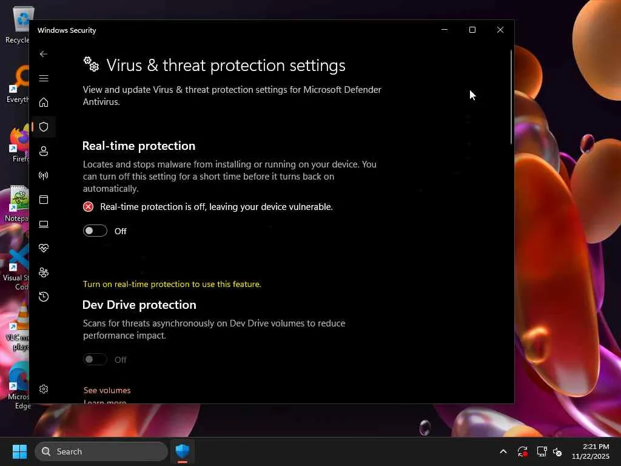Select the Recycle Bin desktop icon
Viewport: 621px width, 466px height.
18,24
